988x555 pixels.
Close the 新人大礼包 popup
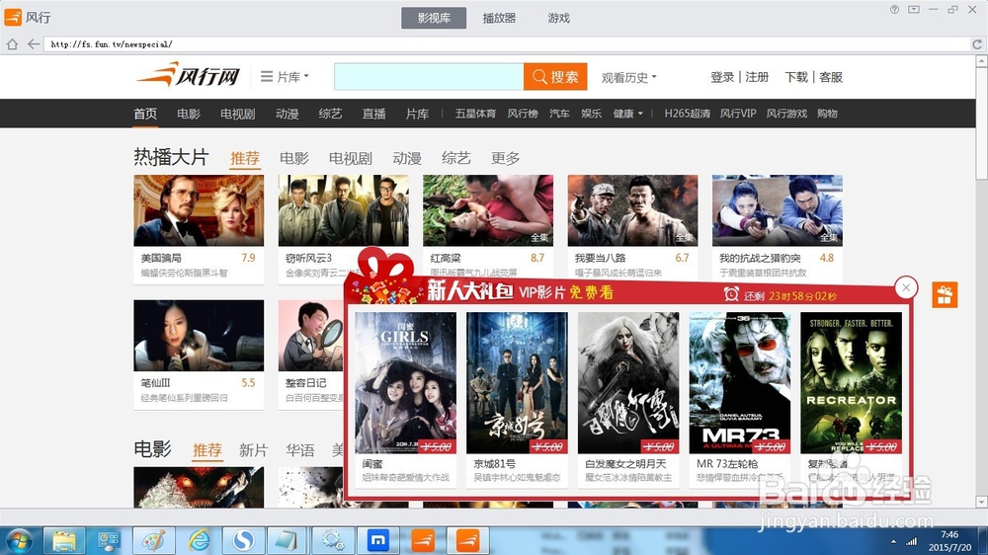(x=906, y=288)
